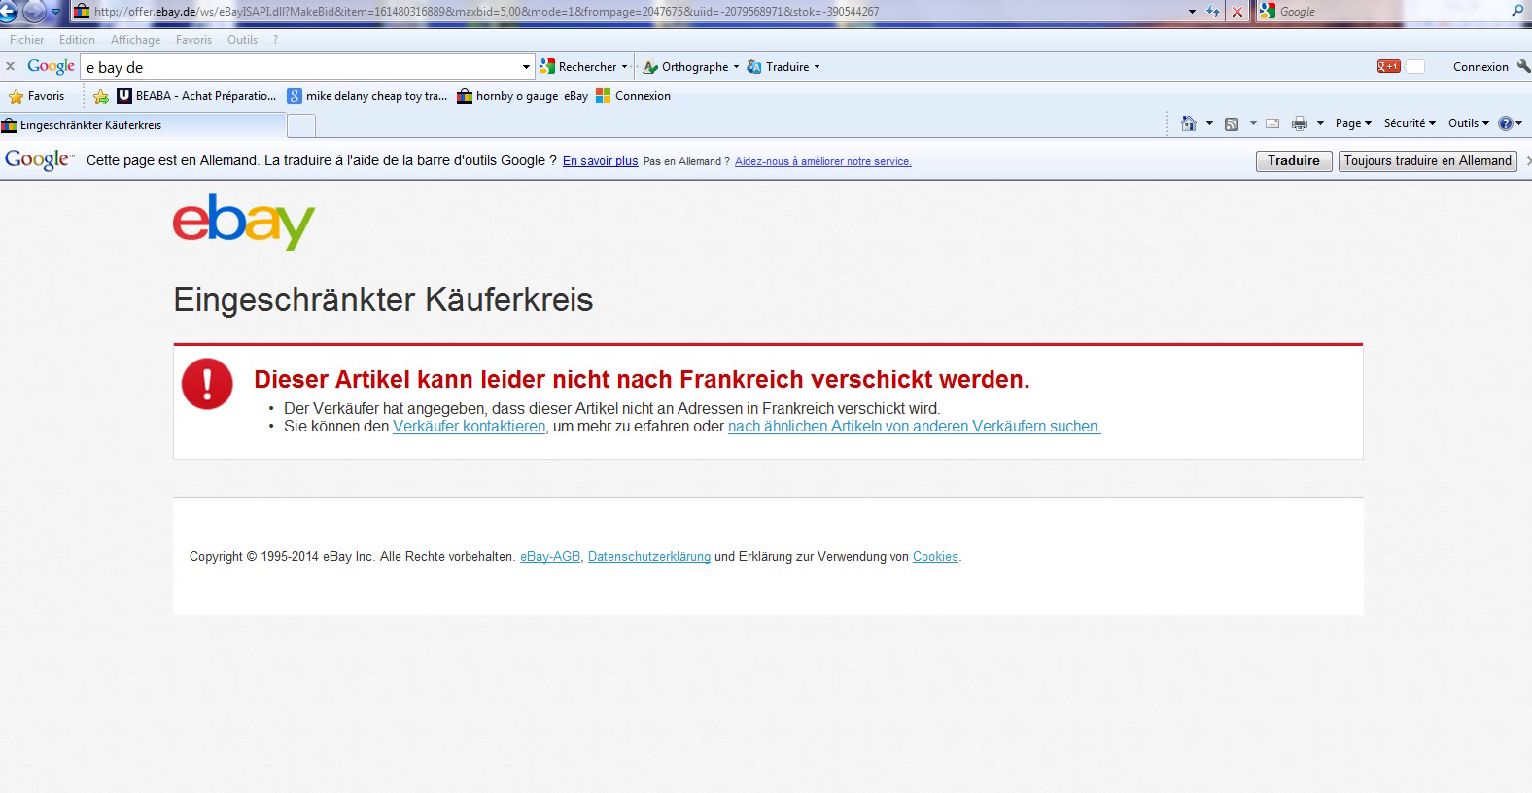This screenshot has height=793, width=1532.
Task: Click Connexion on the Google Toolbar
Action: [1480, 67]
